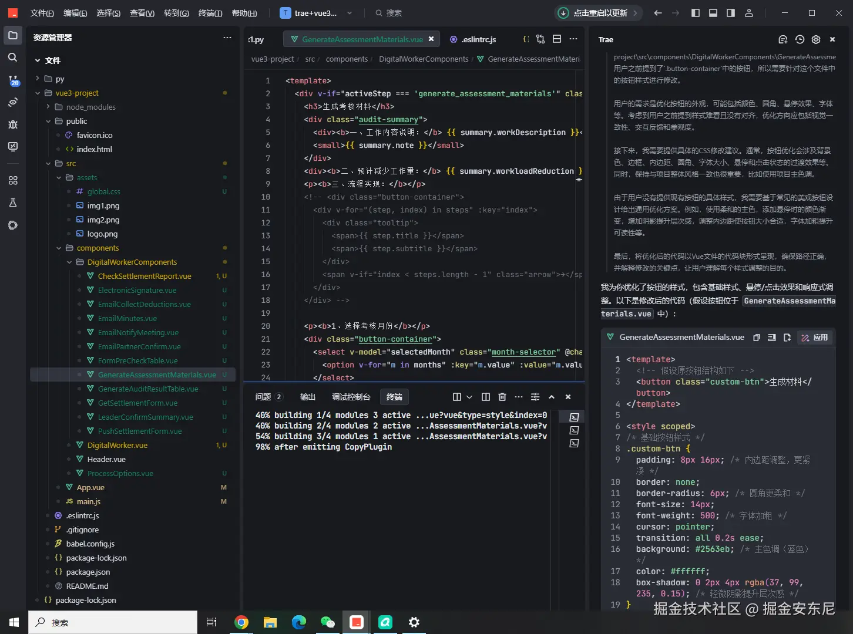Toggle primary sidebar layout icon

[696, 13]
